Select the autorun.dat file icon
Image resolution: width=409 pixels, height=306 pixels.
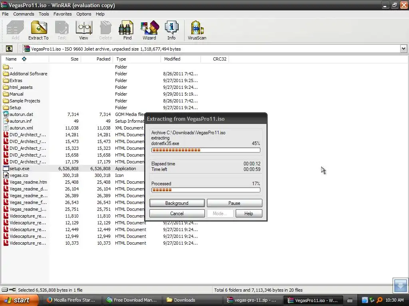[x=6, y=114]
